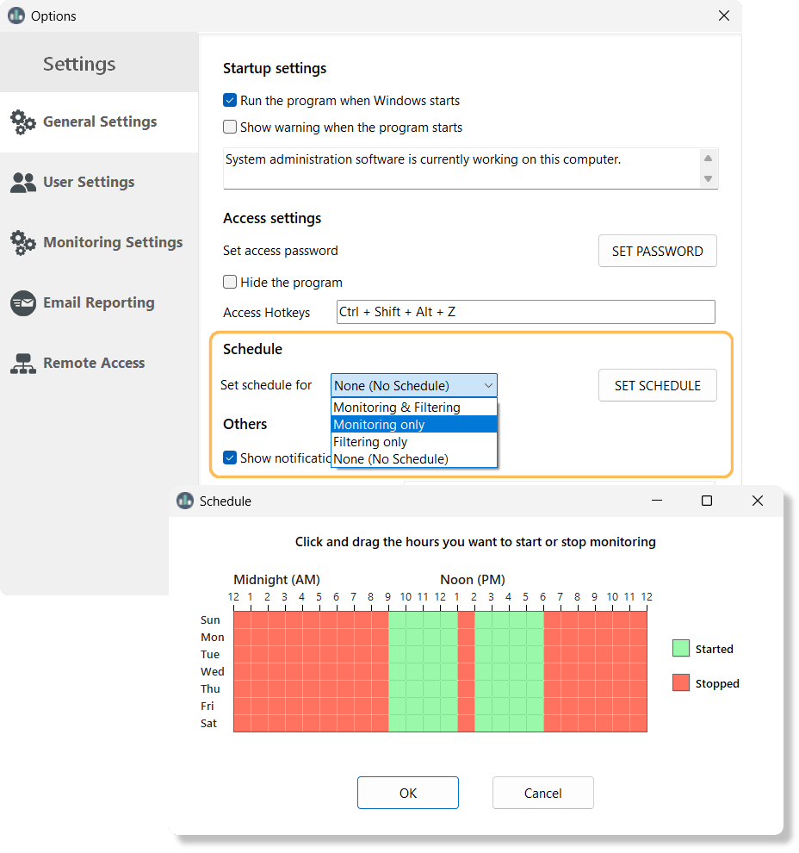Check the Hide the program box
799x853 pixels.
[x=230, y=283]
